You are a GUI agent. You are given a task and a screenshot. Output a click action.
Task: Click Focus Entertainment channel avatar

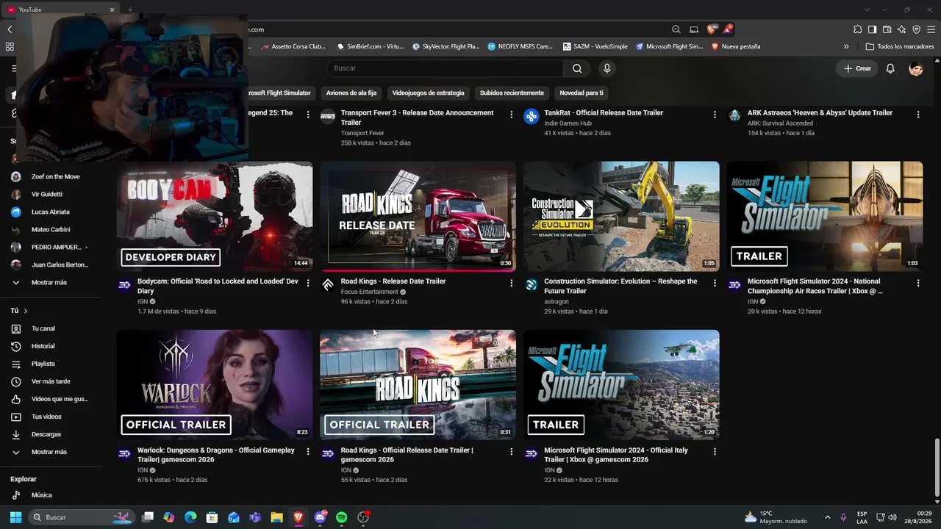point(328,285)
